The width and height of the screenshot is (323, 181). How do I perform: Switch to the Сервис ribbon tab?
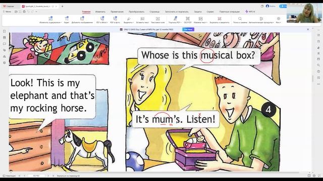coord(210,12)
